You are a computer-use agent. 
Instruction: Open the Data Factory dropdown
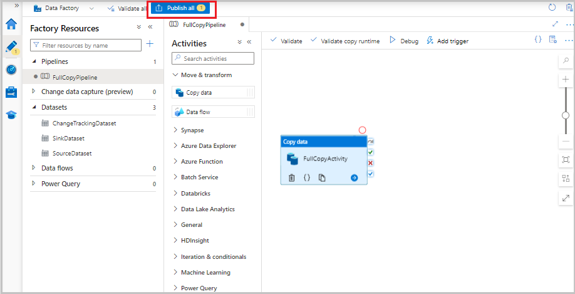click(x=91, y=8)
